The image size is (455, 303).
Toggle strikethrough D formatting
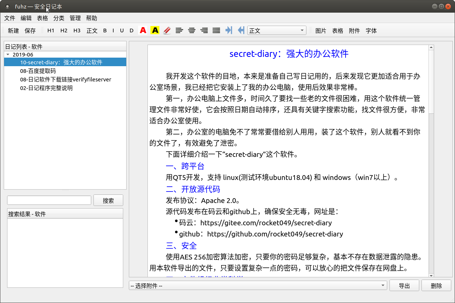coord(131,30)
